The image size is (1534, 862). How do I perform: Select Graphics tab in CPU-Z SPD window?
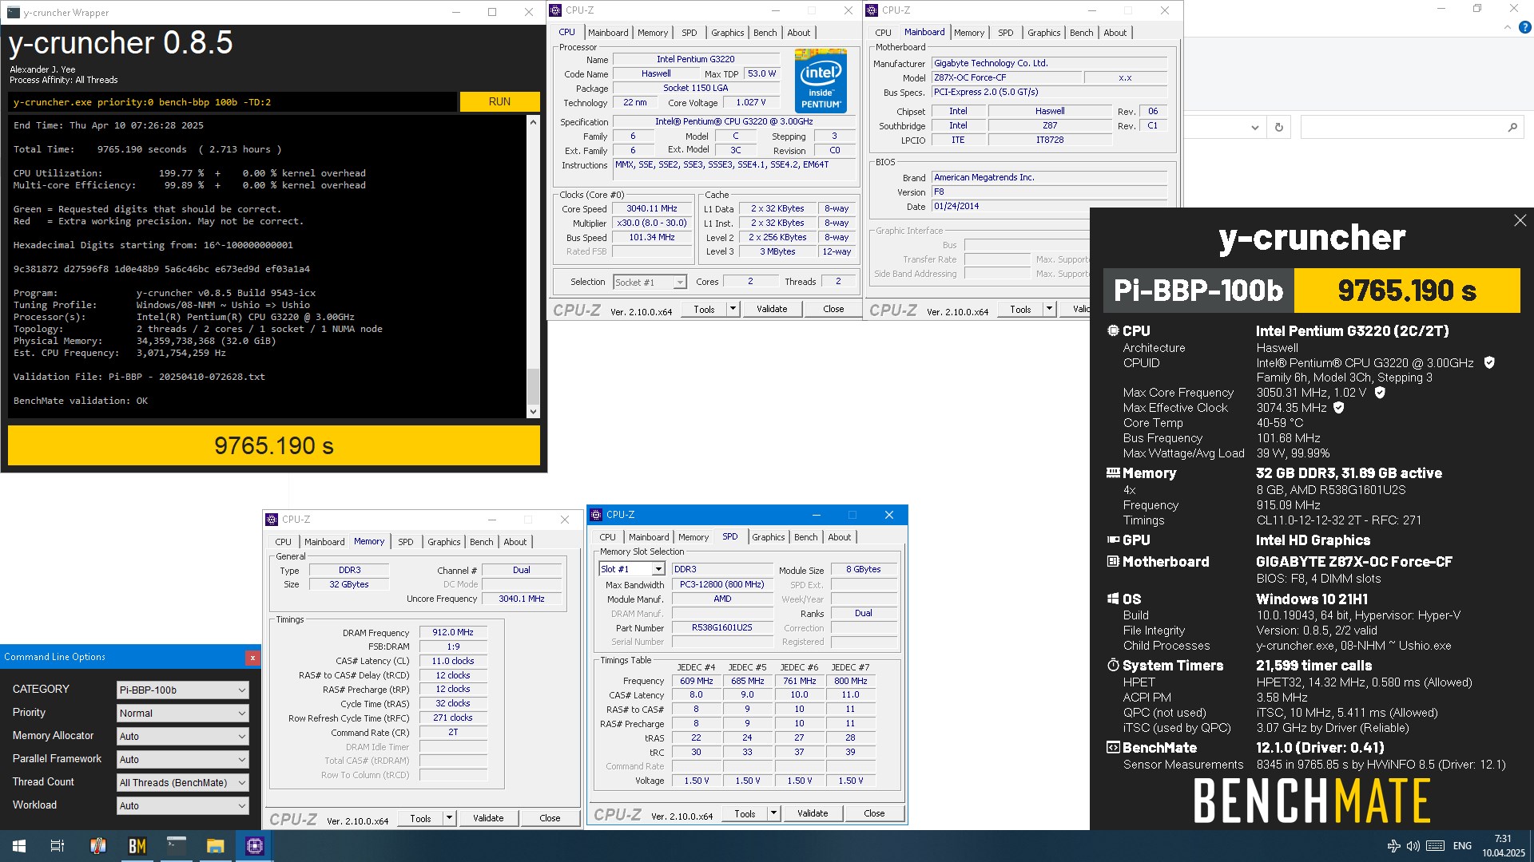tap(769, 537)
